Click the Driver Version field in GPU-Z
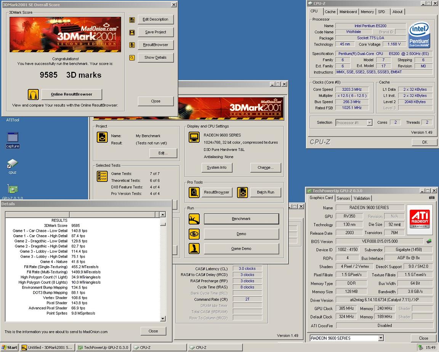The image size is (439, 352). [x=385, y=300]
